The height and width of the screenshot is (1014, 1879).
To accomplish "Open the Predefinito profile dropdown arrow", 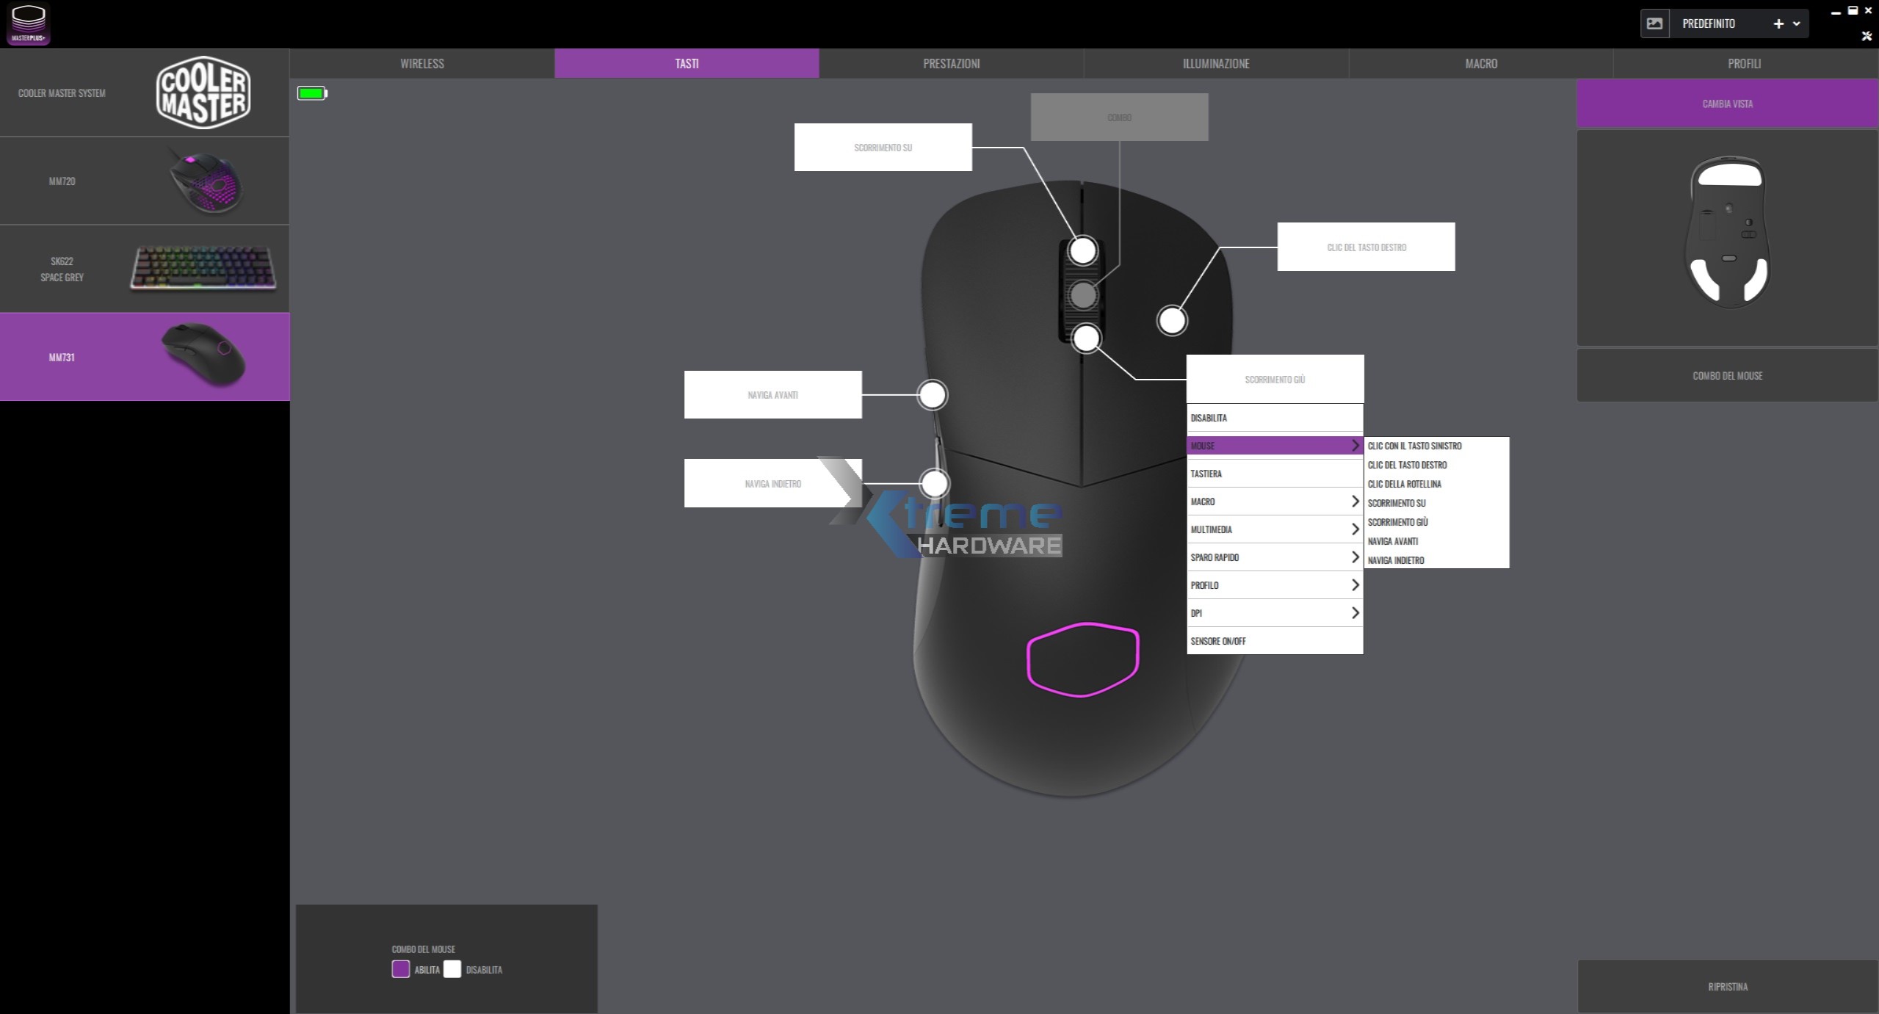I will tap(1796, 23).
